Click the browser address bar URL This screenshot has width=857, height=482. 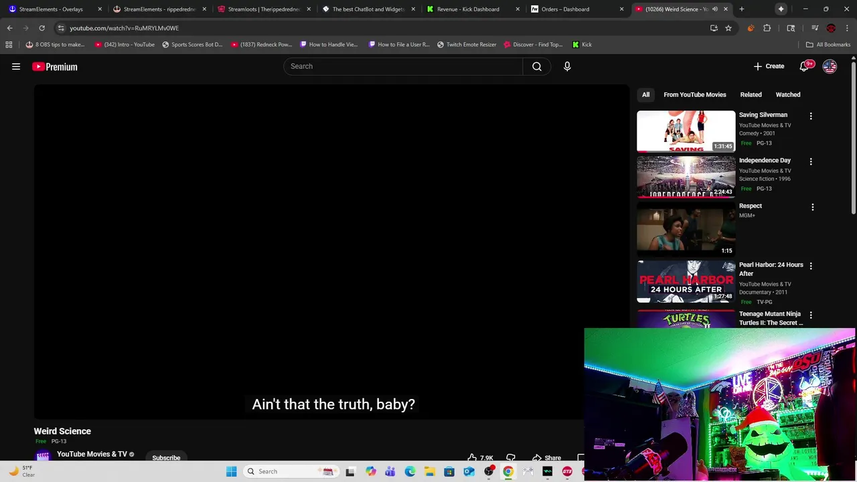124,28
